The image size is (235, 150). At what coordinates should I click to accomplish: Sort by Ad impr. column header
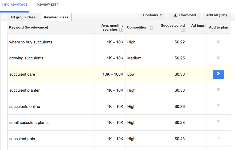(x=198, y=26)
